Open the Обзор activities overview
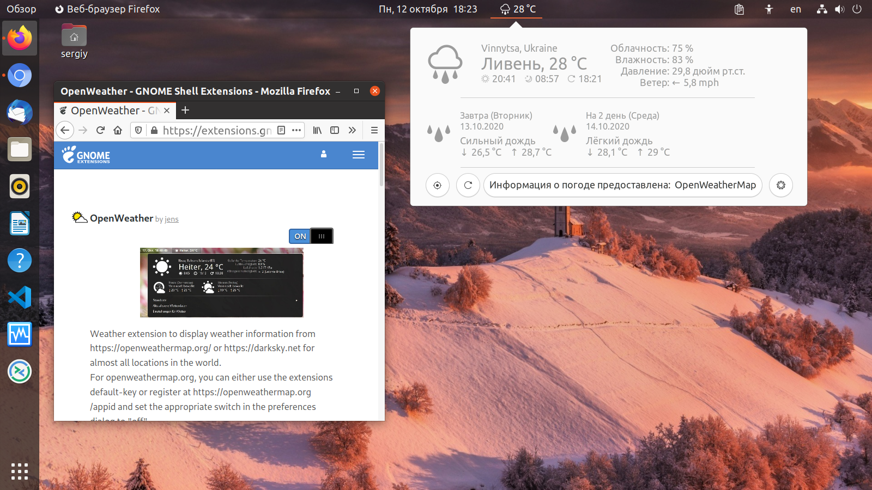The image size is (872, 490). [x=21, y=9]
